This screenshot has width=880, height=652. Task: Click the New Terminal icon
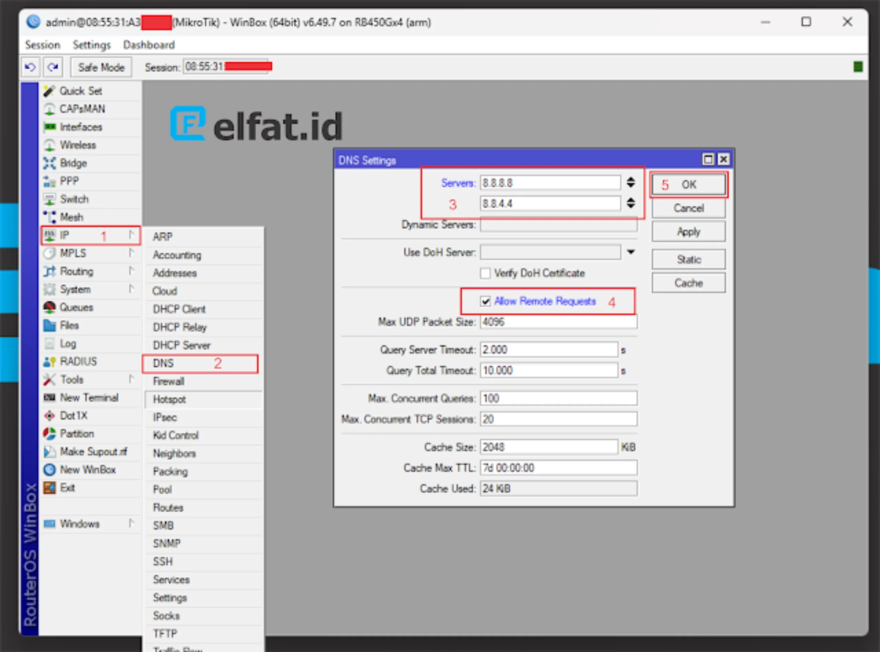coord(49,398)
